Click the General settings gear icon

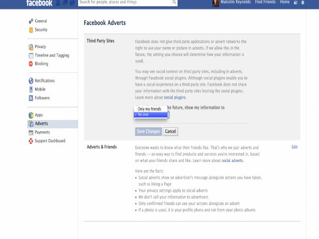tap(31, 21)
